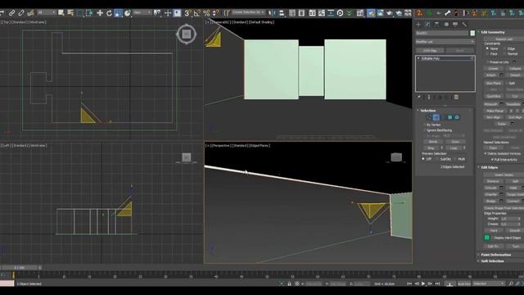
Task: Toggle the 3D Snaps icon
Action: [x=187, y=13]
